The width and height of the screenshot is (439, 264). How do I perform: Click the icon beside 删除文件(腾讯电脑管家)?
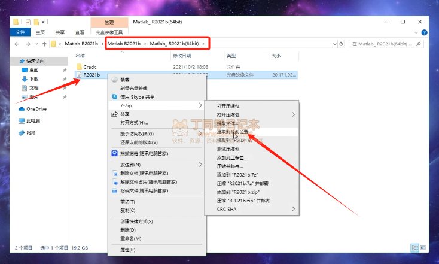(114, 174)
